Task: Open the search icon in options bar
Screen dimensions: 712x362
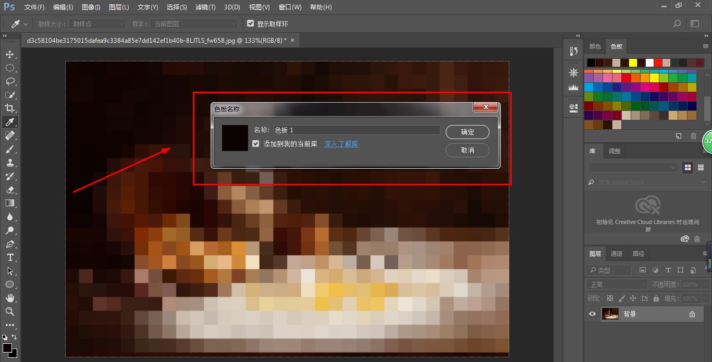Action: [677, 24]
